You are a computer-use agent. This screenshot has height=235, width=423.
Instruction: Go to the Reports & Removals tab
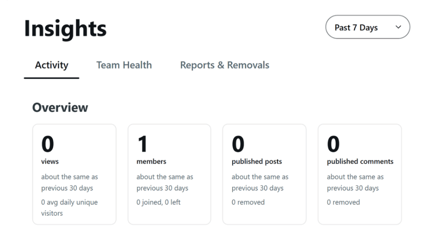224,65
